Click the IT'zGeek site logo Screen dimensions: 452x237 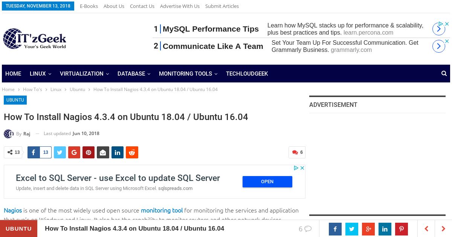[35, 39]
